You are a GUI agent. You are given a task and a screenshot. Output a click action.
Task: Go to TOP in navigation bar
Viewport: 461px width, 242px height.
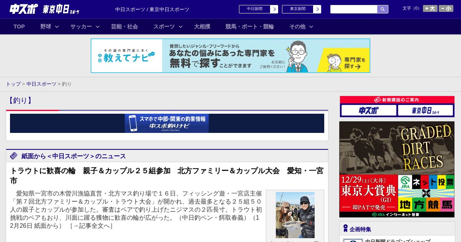[x=19, y=27]
